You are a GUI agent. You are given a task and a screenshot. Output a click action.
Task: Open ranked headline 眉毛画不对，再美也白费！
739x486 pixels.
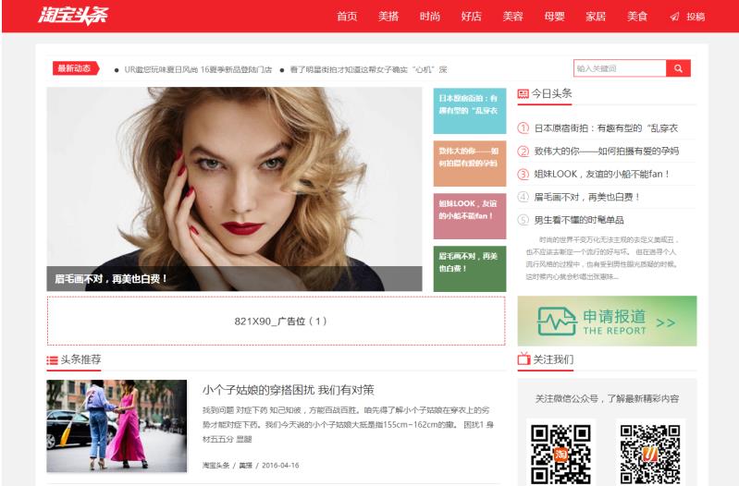(587, 198)
